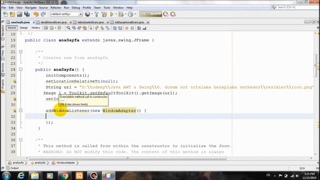The height and width of the screenshot is (180, 320).
Task: Open Google Chrome from the taskbar
Action: (x=64, y=175)
